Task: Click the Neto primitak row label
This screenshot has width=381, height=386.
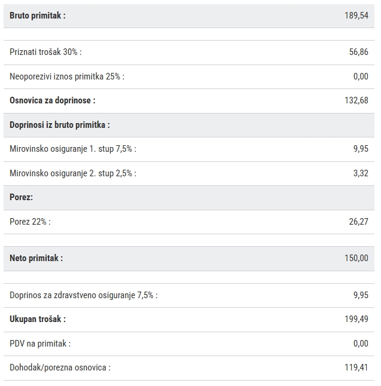Action: (x=36, y=258)
